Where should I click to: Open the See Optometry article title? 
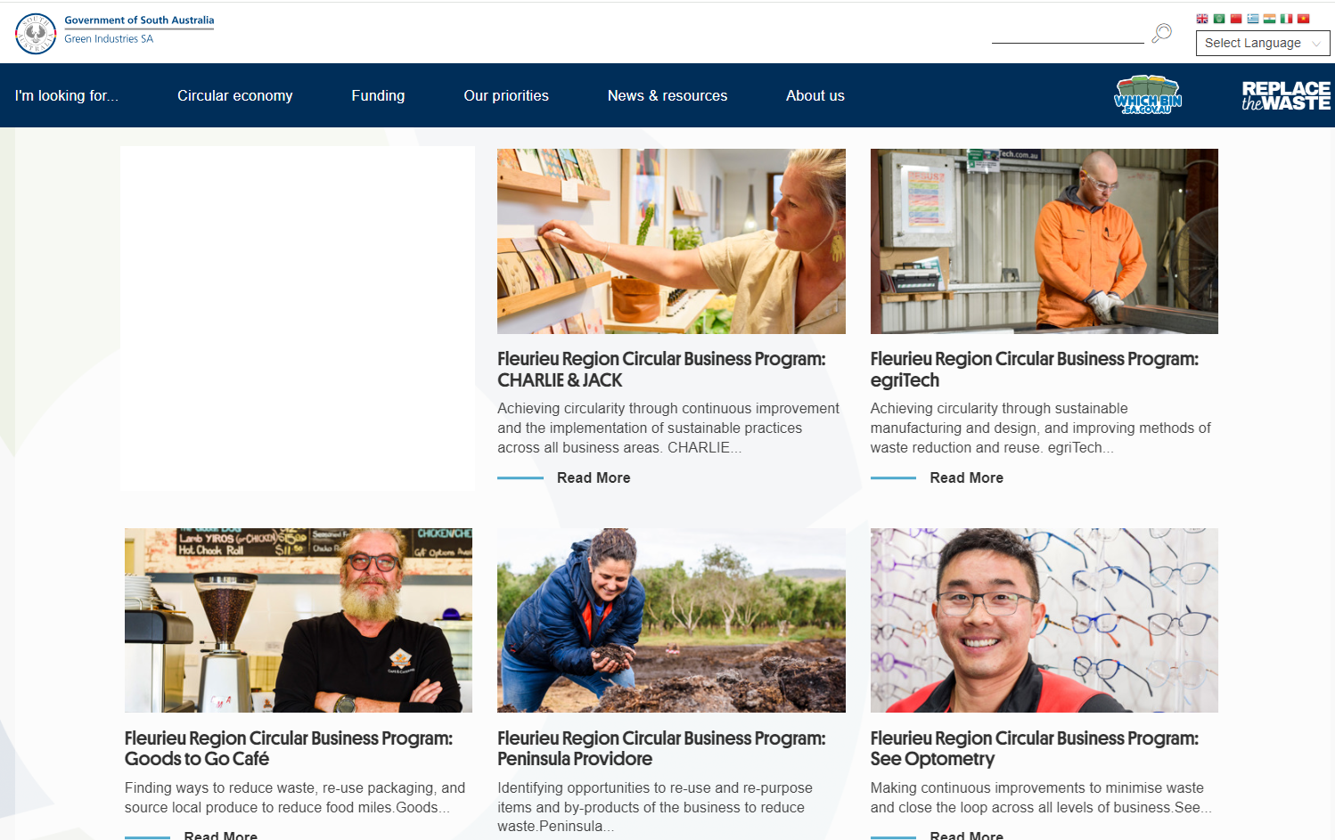tap(1035, 748)
